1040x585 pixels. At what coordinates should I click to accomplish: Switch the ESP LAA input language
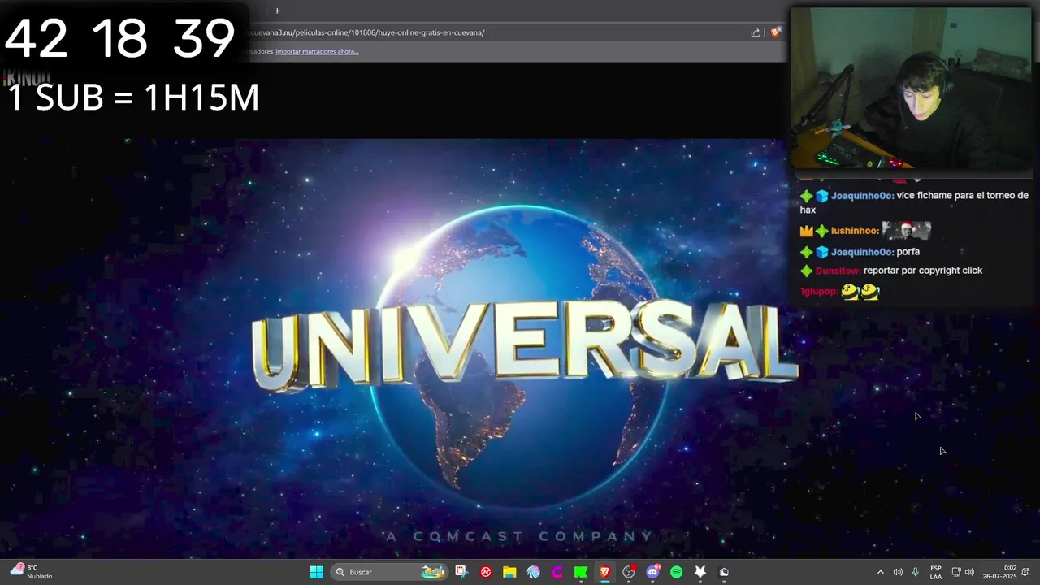(936, 572)
